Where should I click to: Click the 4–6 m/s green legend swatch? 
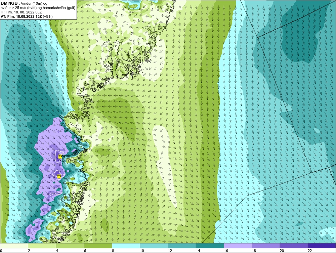[70, 246]
